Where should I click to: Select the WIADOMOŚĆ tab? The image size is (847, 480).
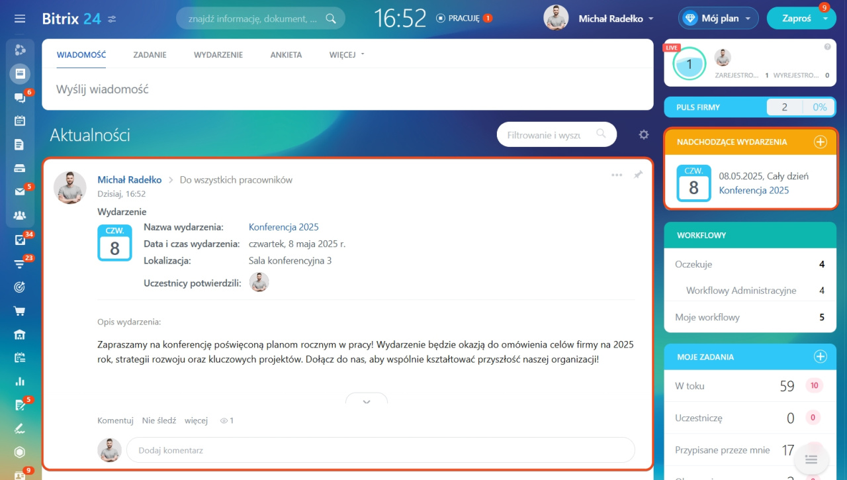(x=81, y=55)
